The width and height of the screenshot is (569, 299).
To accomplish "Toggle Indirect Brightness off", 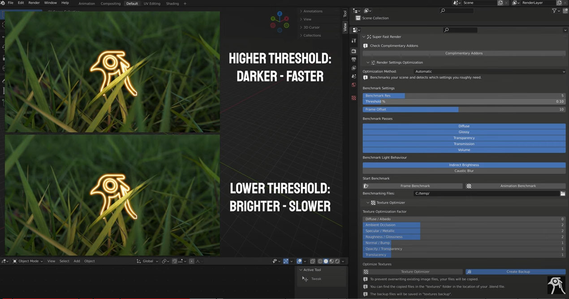I will (x=464, y=165).
